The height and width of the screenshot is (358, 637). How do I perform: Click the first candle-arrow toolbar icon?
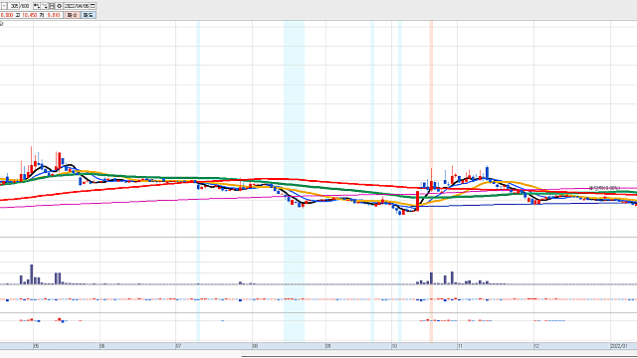coord(37,6)
